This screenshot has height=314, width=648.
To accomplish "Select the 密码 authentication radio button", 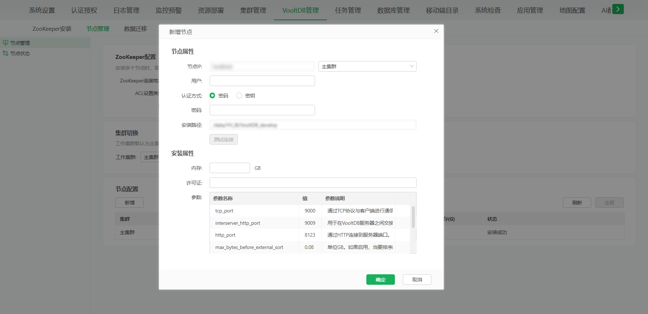I will pyautogui.click(x=212, y=95).
